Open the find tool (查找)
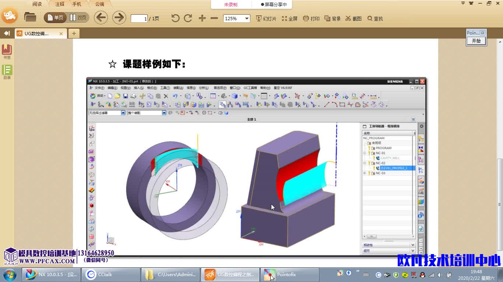503x282 pixels. pyautogui.click(x=375, y=18)
